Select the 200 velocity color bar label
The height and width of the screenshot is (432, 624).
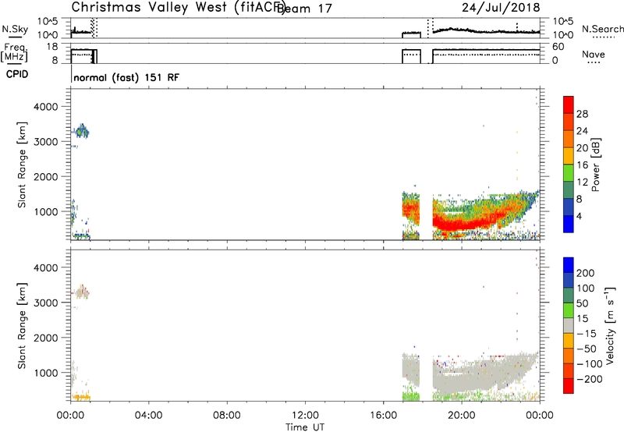click(586, 273)
